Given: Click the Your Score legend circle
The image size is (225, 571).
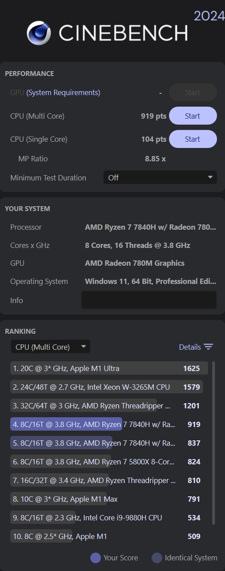Looking at the screenshot, I should click(x=96, y=558).
